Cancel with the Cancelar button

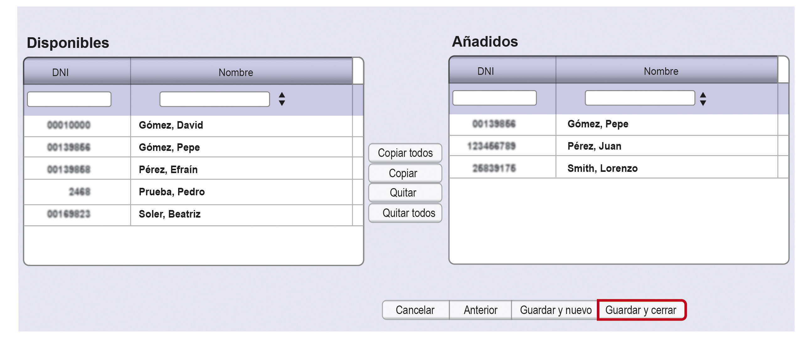pos(415,310)
